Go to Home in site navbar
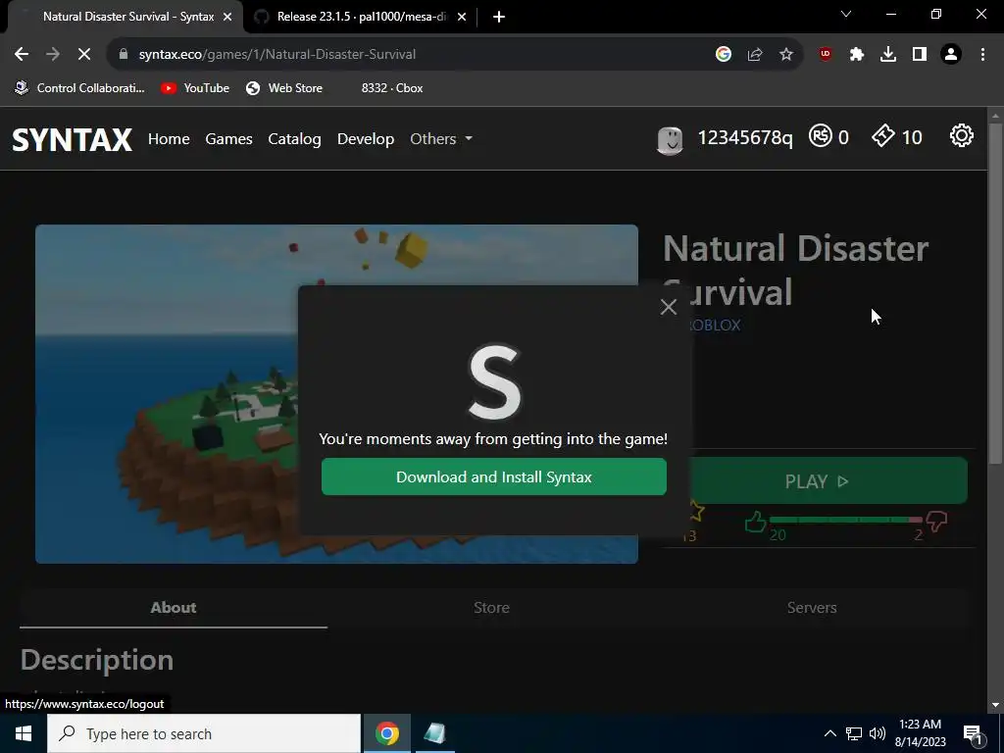 click(x=169, y=139)
